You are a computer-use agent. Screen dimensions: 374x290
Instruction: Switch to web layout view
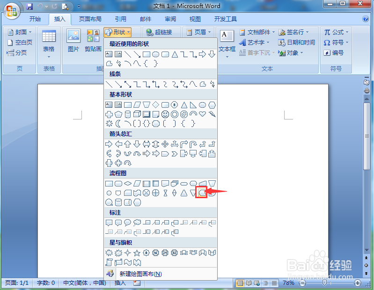click(x=257, y=283)
